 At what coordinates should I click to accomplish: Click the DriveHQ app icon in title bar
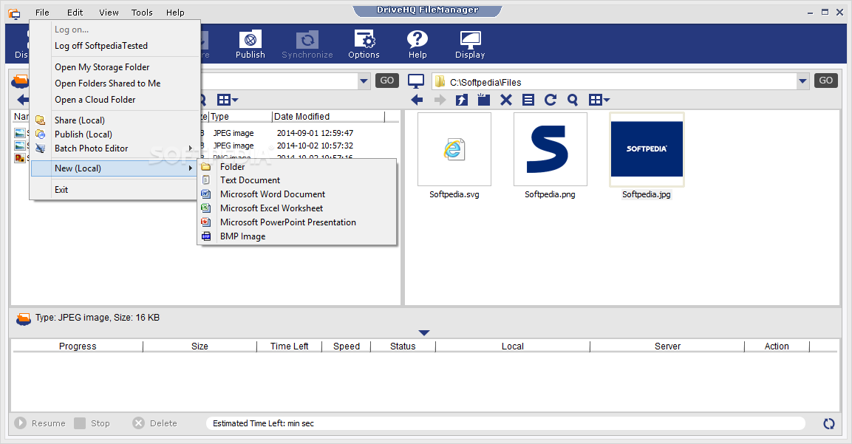click(14, 13)
